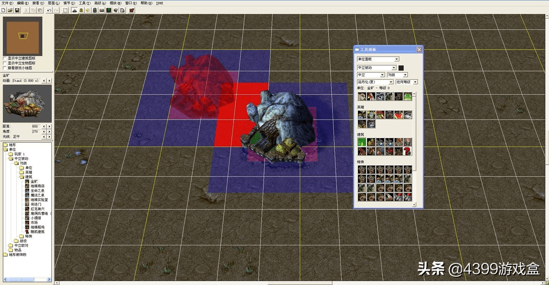Open the YDWE menu
This screenshot has height=285, width=549.
159,3
